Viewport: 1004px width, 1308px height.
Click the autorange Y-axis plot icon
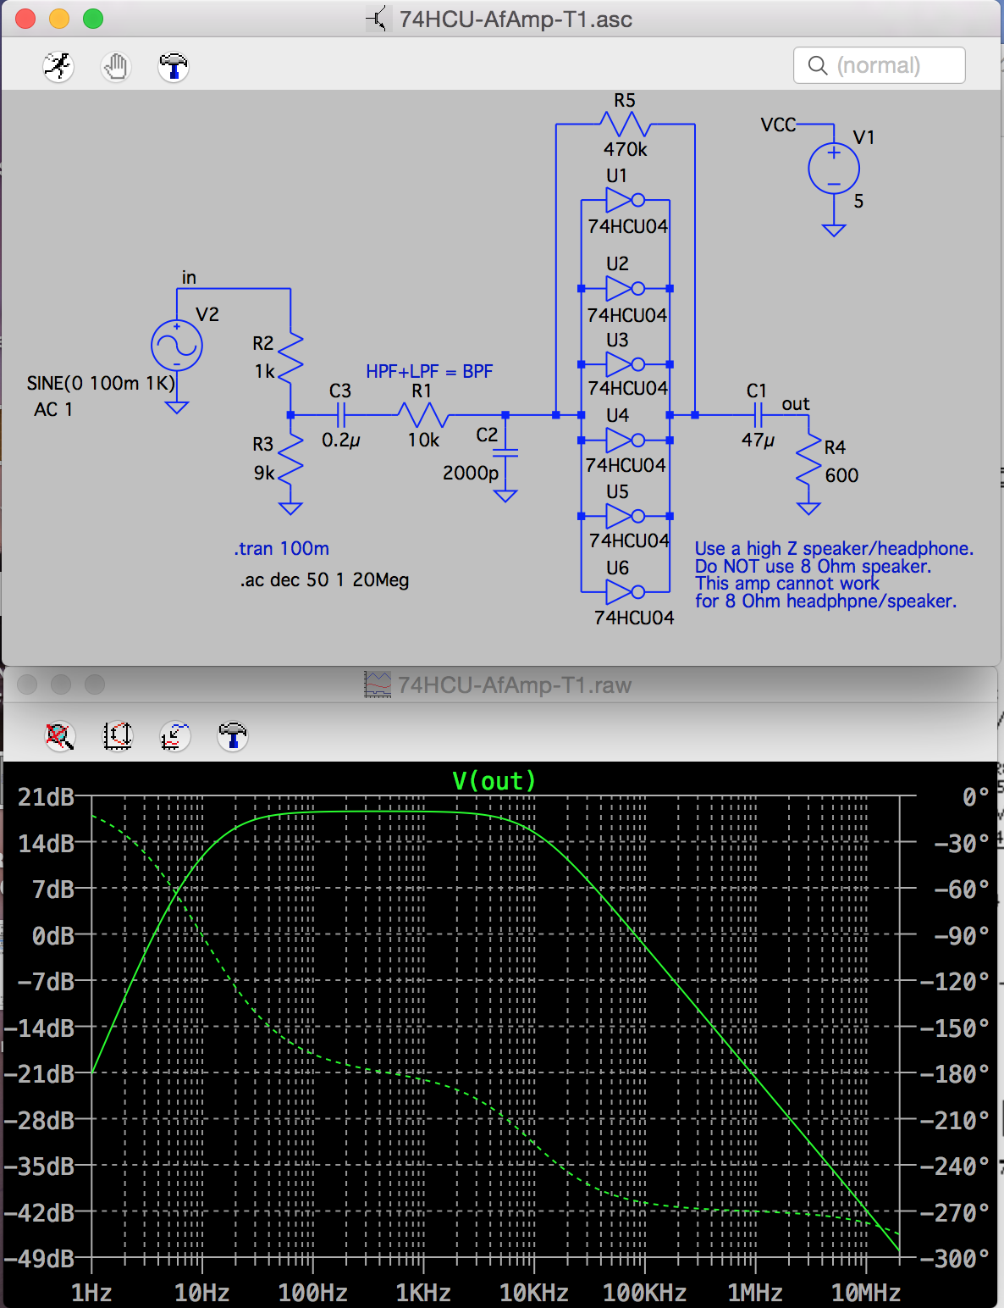[x=174, y=737]
